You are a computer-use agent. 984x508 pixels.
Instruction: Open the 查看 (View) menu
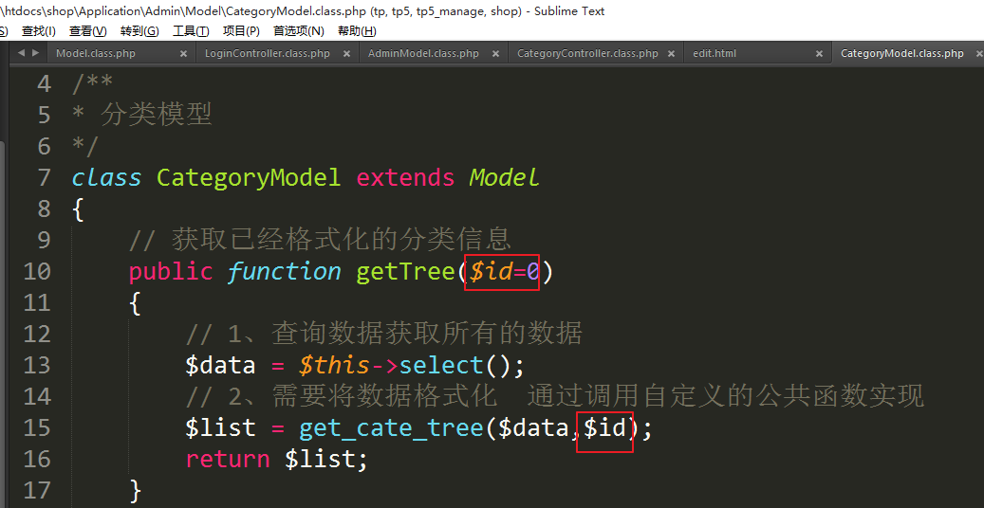coord(87,31)
